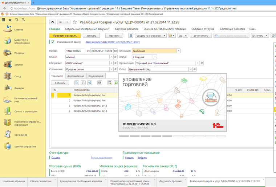Click the Финансы section icon

tap(7, 88)
